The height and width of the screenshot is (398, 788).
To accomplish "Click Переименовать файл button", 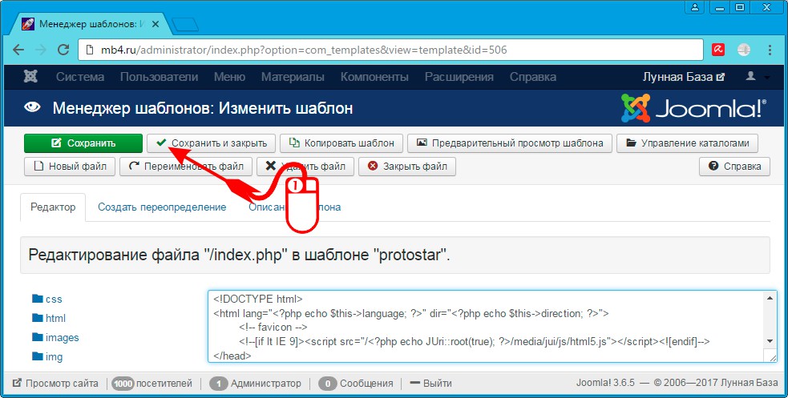I will pyautogui.click(x=186, y=166).
